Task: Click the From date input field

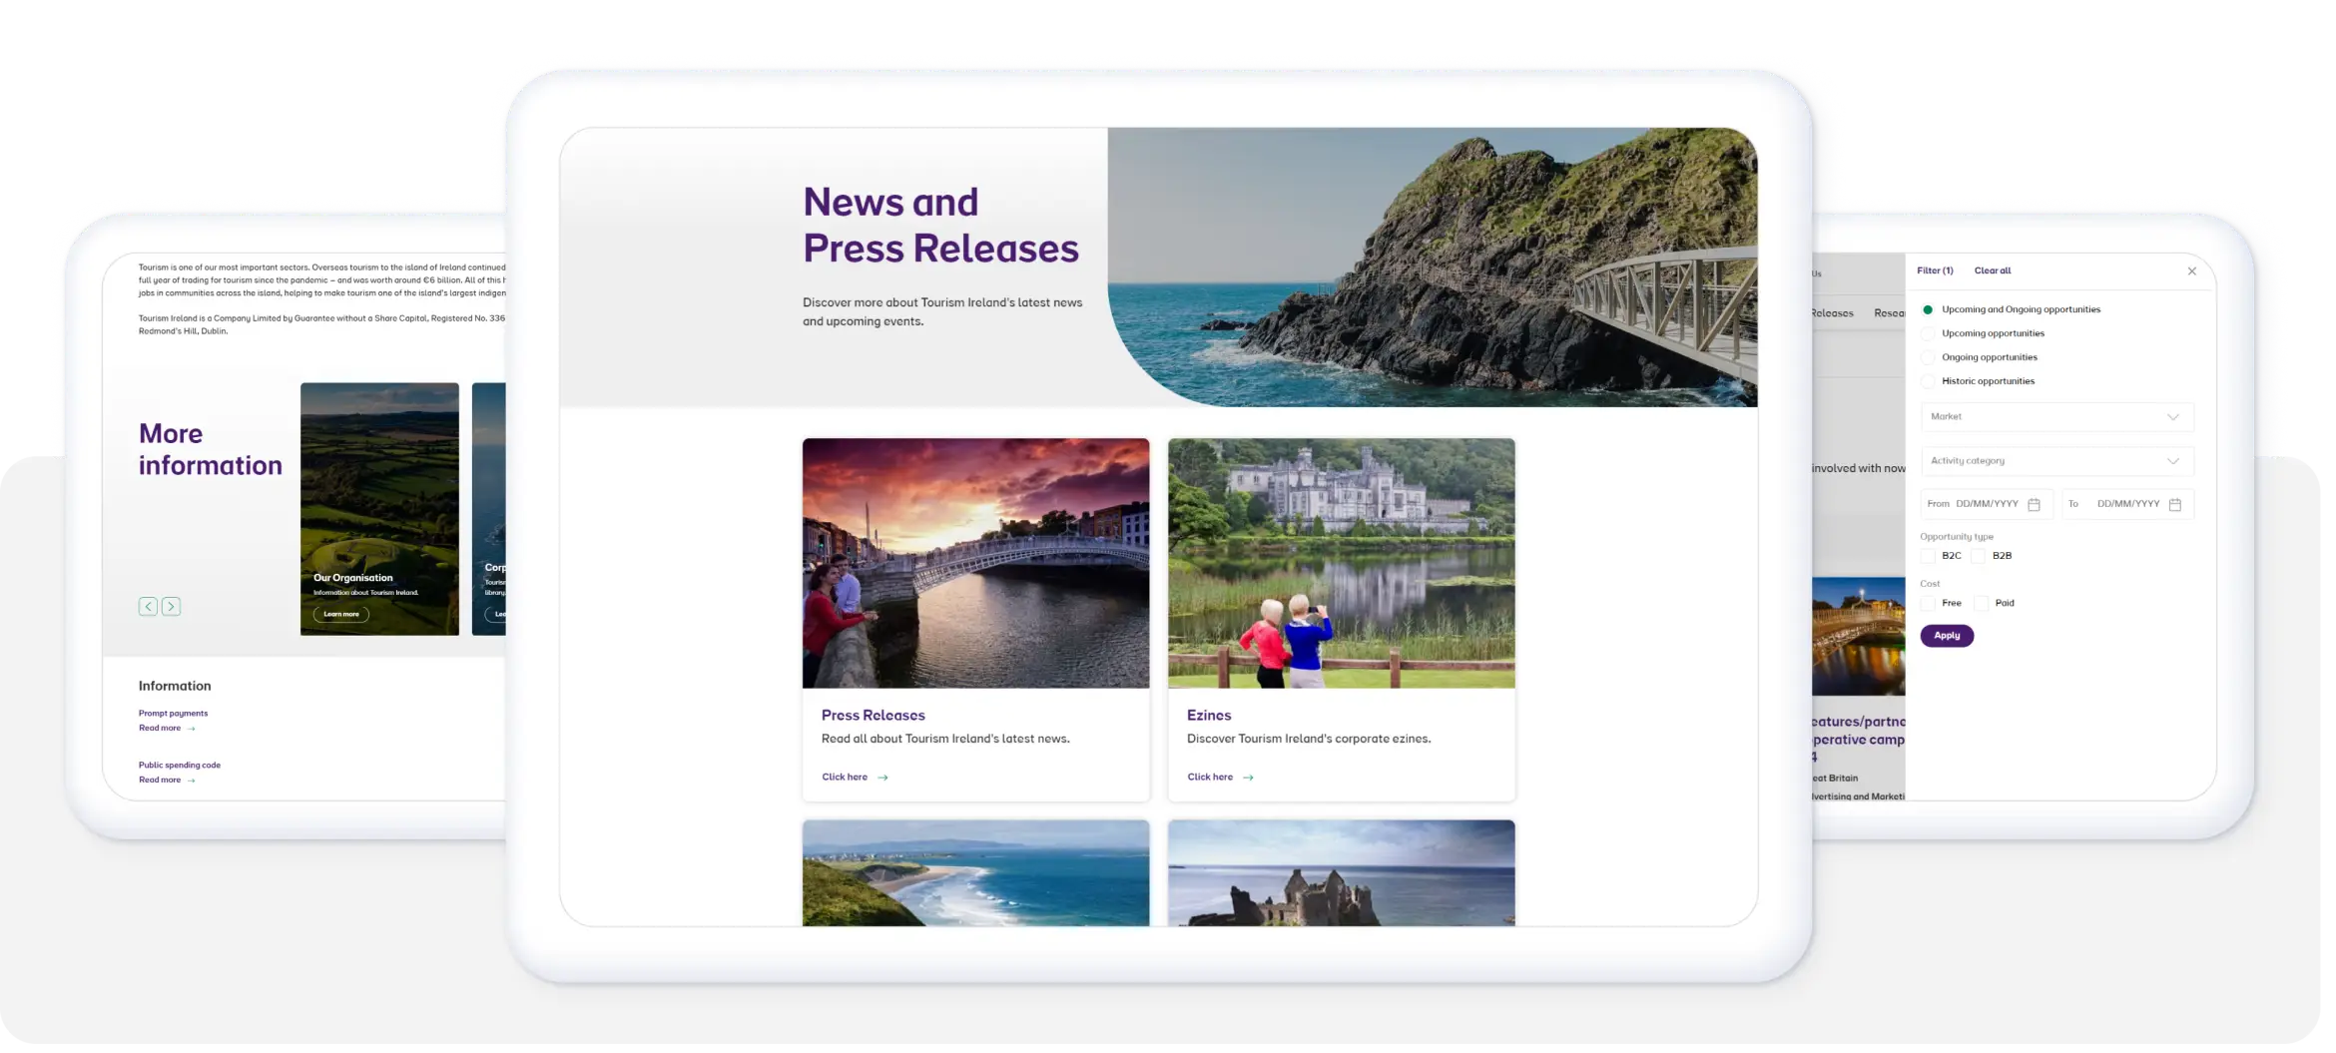Action: coord(1986,504)
